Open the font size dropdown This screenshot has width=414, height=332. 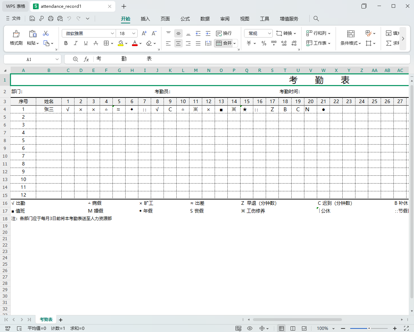(x=134, y=34)
